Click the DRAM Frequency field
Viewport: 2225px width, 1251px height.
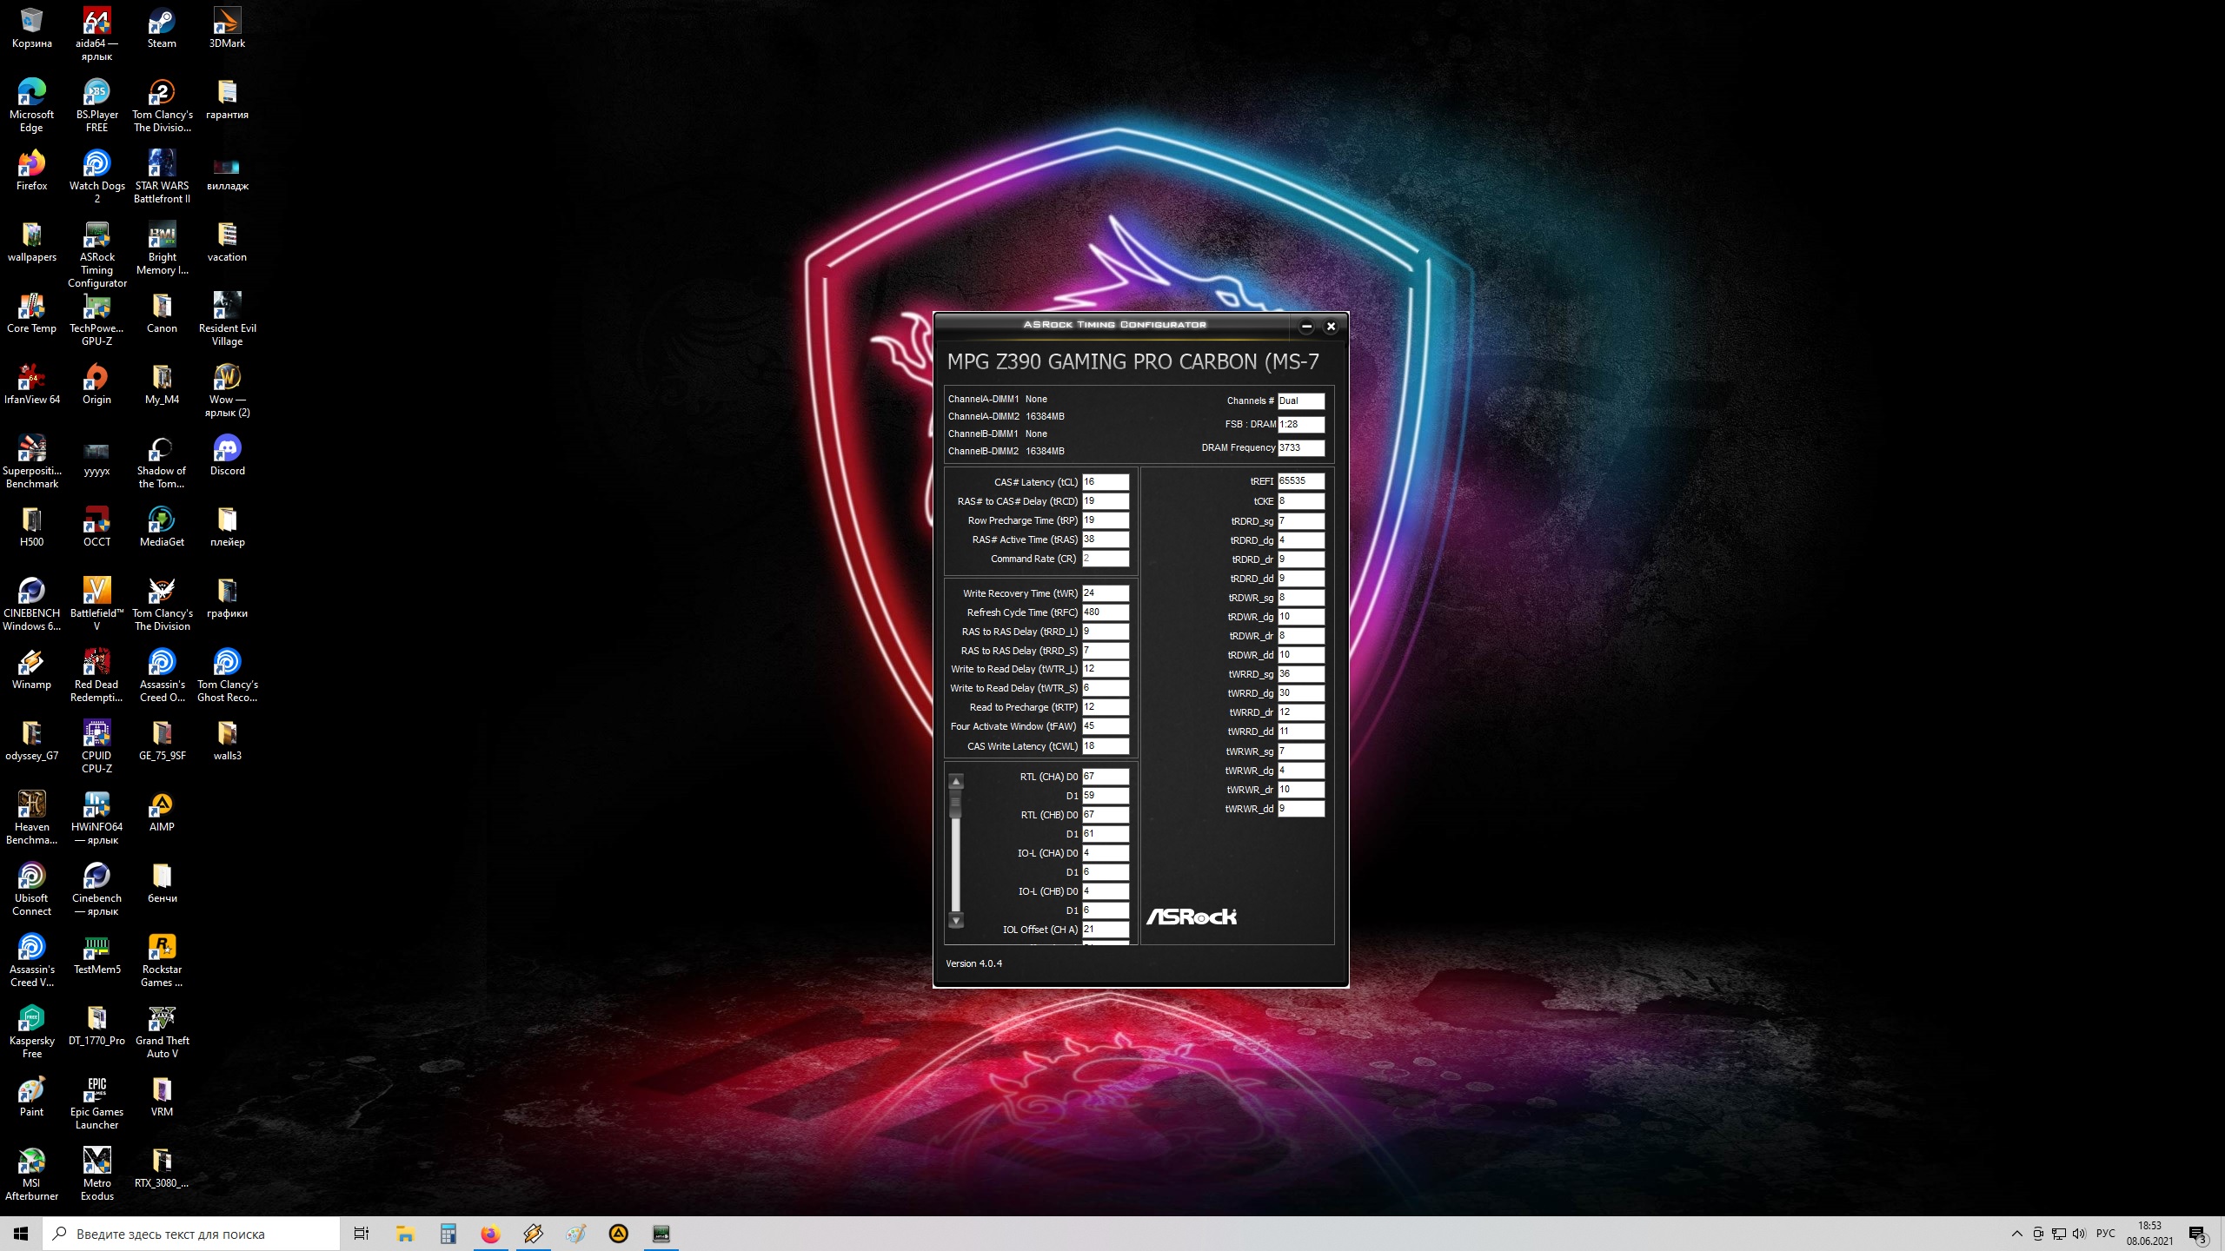pyautogui.click(x=1300, y=448)
